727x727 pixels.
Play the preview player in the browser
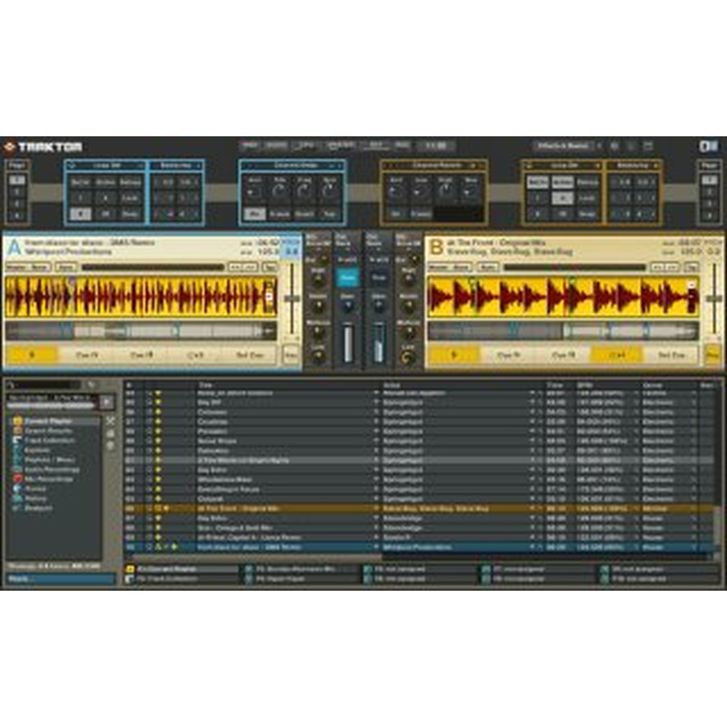[107, 402]
